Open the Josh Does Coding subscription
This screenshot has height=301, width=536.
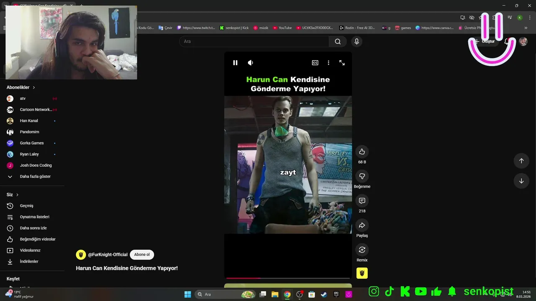point(32,166)
